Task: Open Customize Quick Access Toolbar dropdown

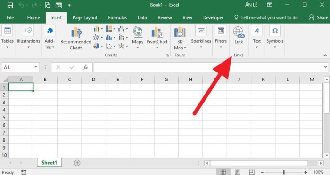Action: pos(69,5)
